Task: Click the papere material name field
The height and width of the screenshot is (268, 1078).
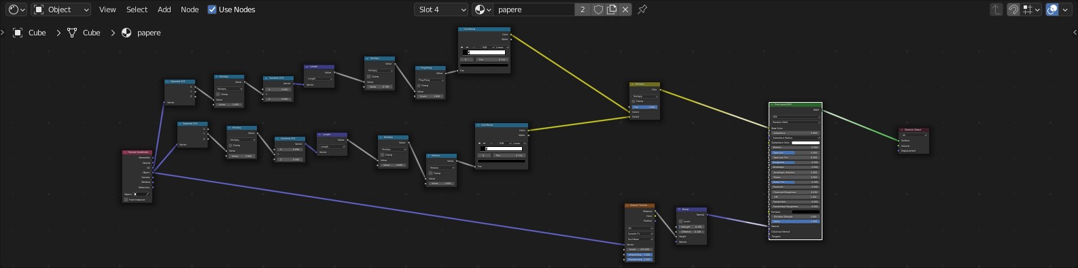Action: [x=534, y=10]
